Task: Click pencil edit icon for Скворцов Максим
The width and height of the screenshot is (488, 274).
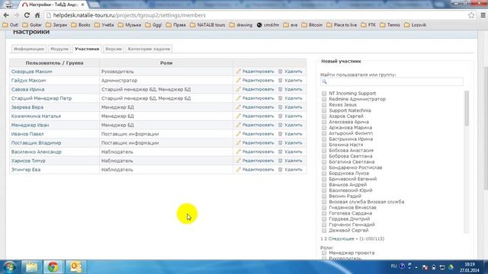Action: point(238,72)
